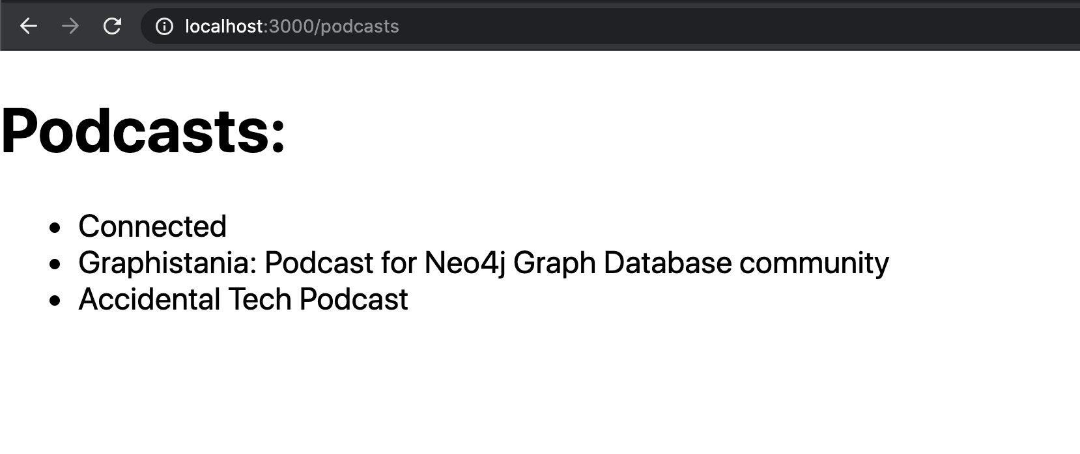Click the word "Graphistania:" in the list
1080x454 pixels.
pos(167,263)
